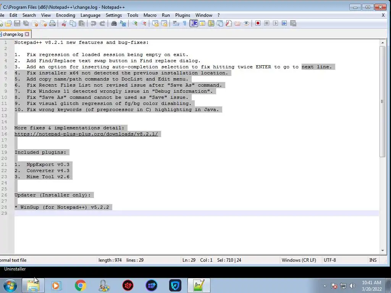Paste from clipboard via the Paste icon
Screen dimensions: 391x293
[82, 23]
